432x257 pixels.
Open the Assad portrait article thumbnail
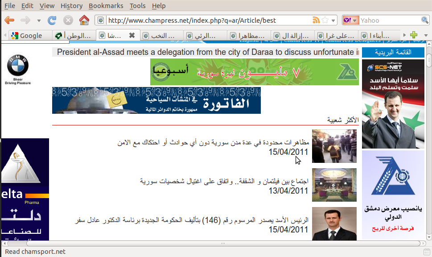pyautogui.click(x=334, y=224)
